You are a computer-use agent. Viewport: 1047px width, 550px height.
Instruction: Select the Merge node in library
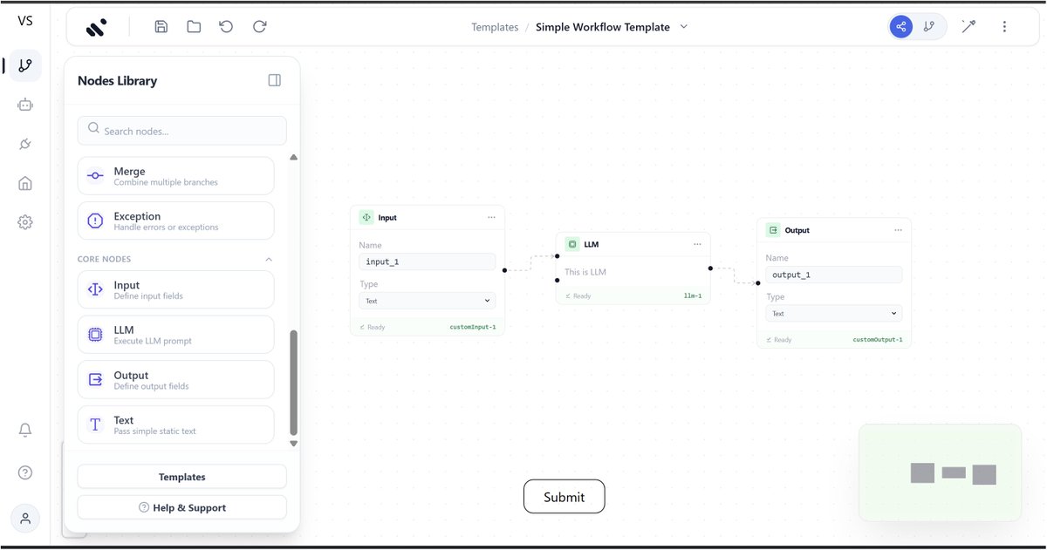point(175,176)
